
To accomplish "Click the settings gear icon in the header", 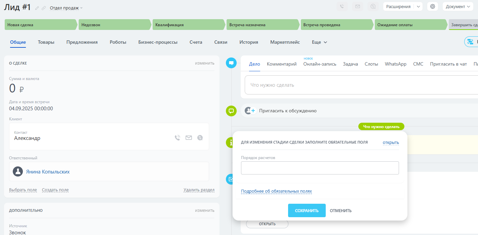I will 432,6.
